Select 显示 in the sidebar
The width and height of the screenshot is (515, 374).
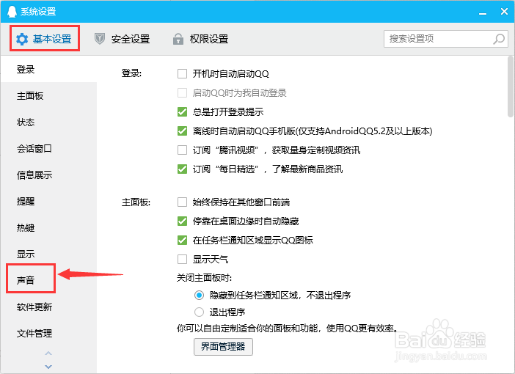pos(48,254)
